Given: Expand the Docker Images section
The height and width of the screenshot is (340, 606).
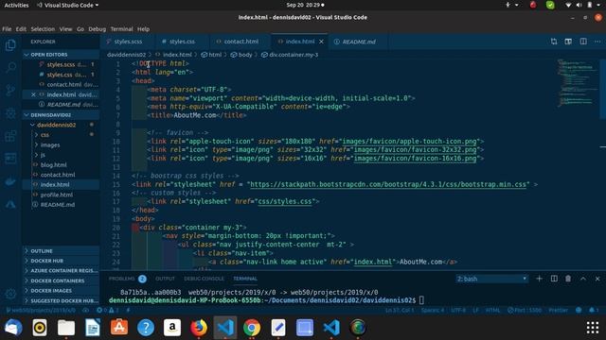Looking at the screenshot, I should [61, 291].
